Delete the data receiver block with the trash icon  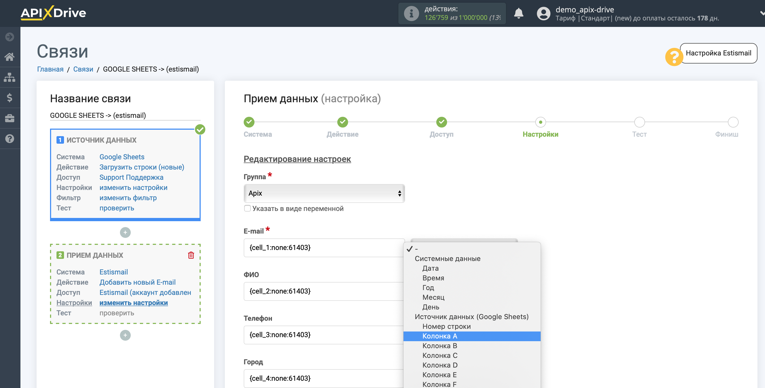click(191, 255)
